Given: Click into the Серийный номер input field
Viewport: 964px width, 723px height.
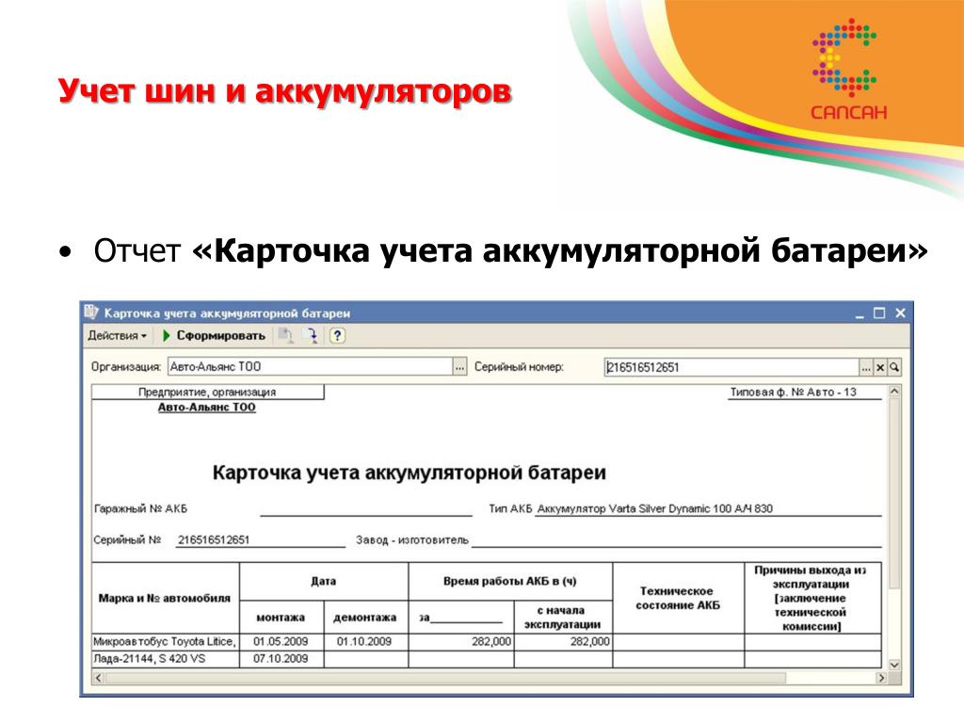Looking at the screenshot, I should [x=730, y=367].
